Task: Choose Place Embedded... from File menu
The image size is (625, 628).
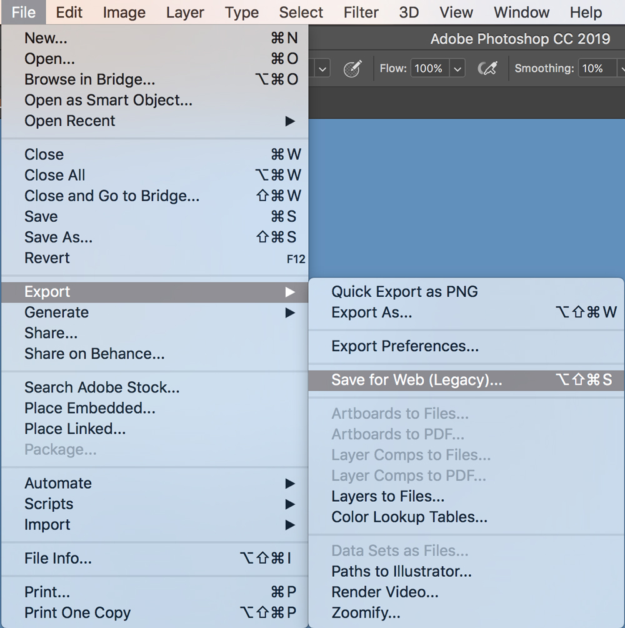Action: (89, 408)
